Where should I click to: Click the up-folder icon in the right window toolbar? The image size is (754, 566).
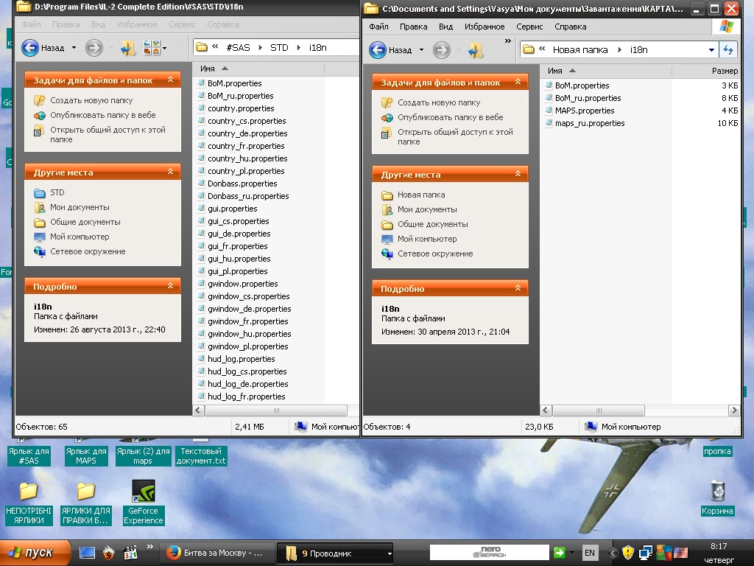pyautogui.click(x=476, y=50)
